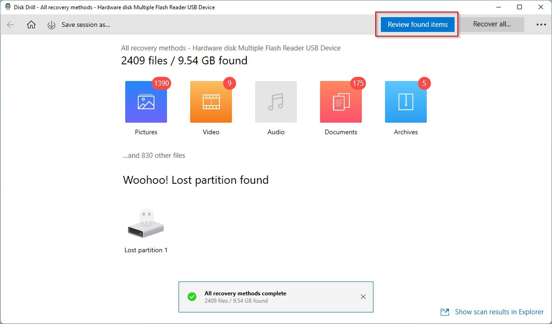Click the green checkmark complete icon
552x324 pixels.
[192, 297]
